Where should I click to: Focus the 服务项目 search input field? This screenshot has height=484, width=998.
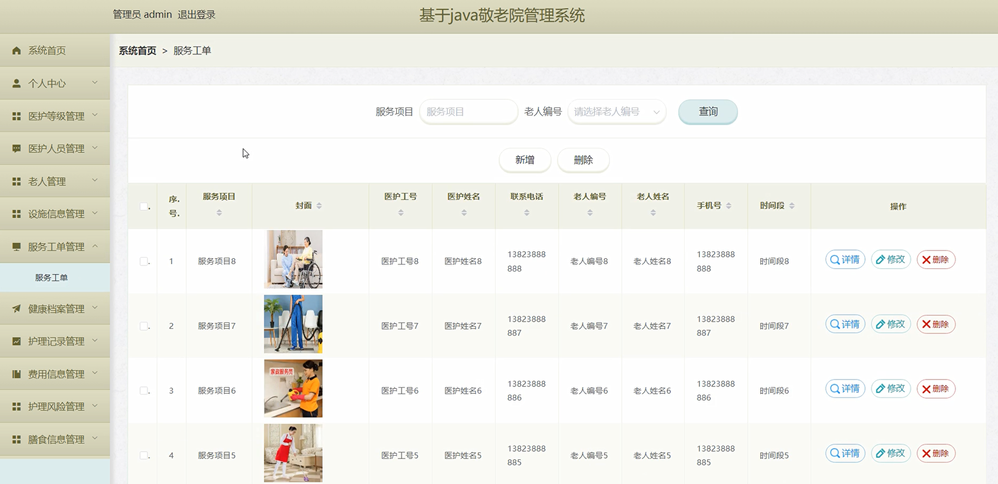click(468, 112)
